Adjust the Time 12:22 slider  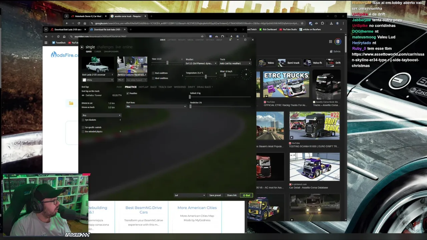(167, 63)
